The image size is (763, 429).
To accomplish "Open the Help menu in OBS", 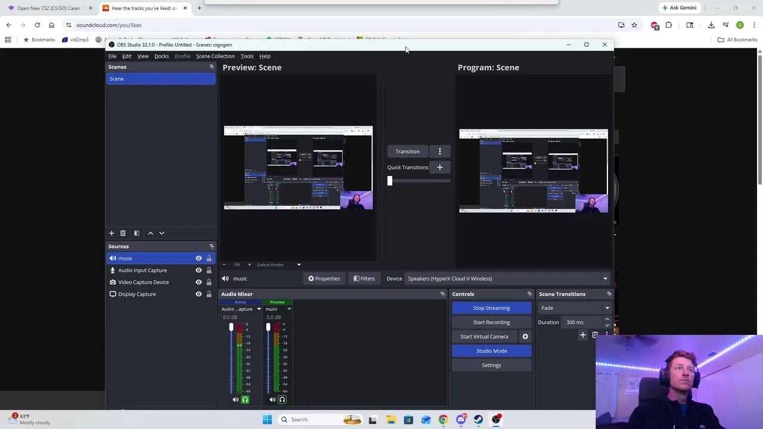I will click(x=265, y=56).
